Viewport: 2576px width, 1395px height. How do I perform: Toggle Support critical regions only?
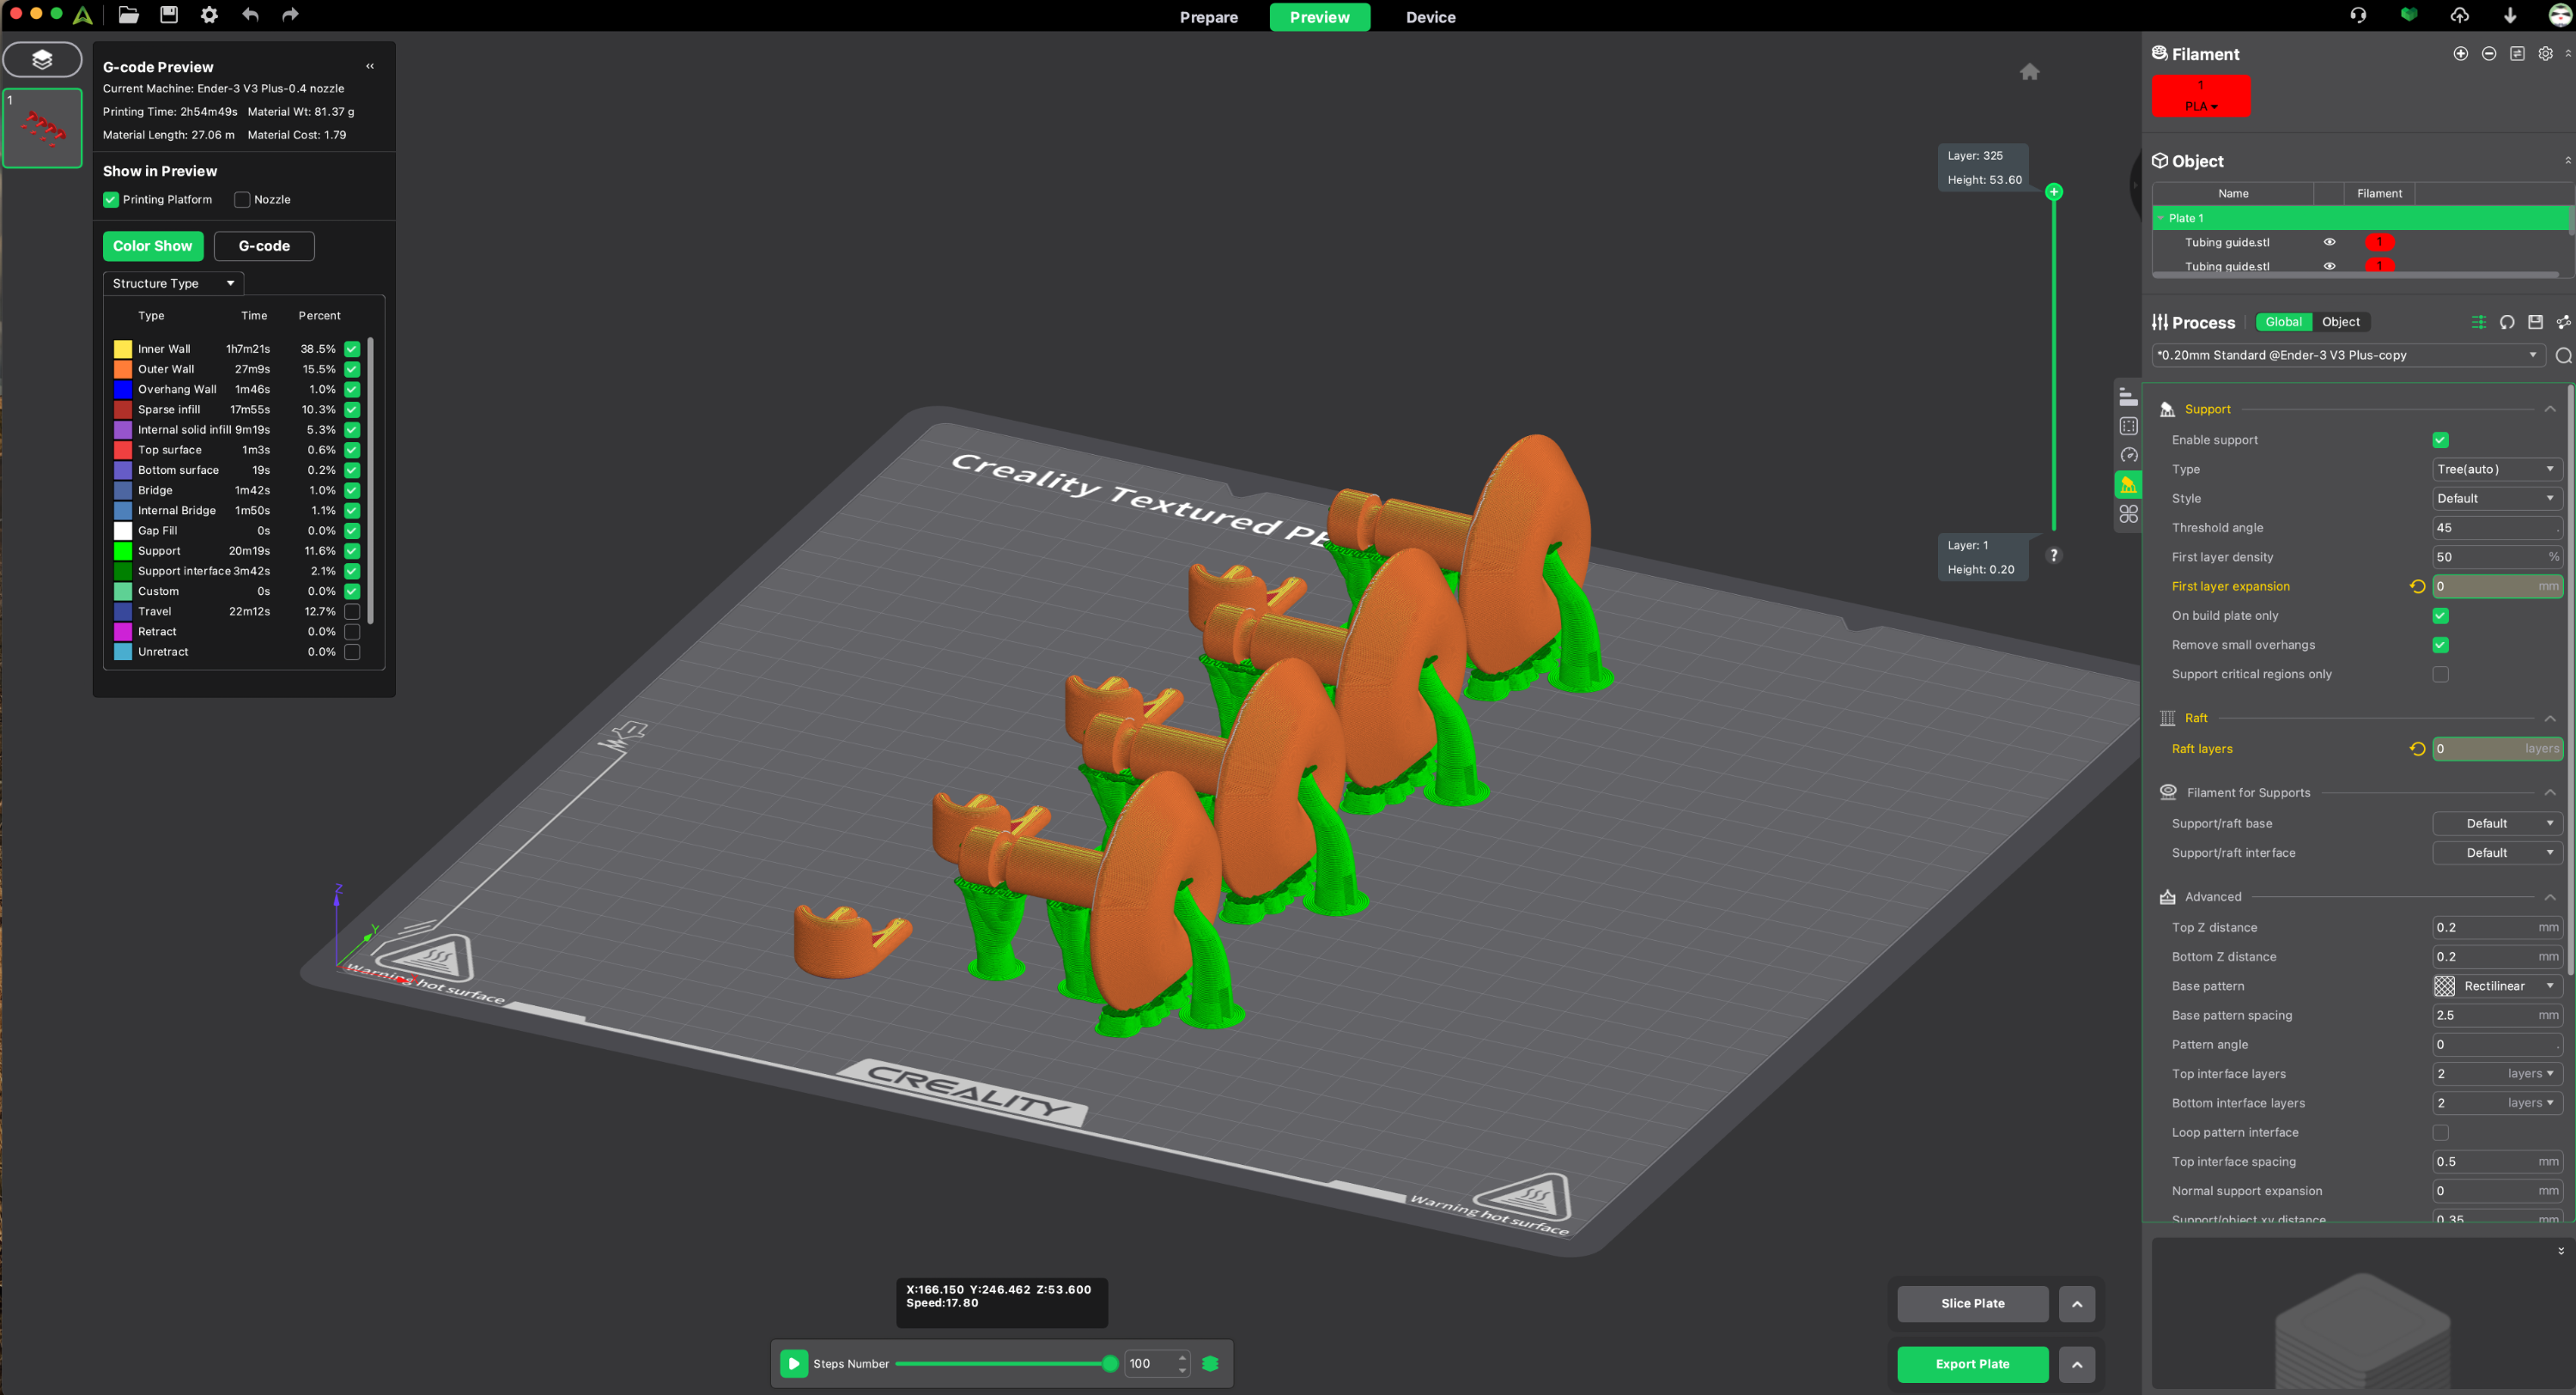(x=2440, y=675)
